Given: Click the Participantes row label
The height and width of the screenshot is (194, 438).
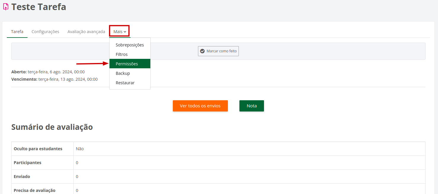Looking at the screenshot, I should pos(28,163).
